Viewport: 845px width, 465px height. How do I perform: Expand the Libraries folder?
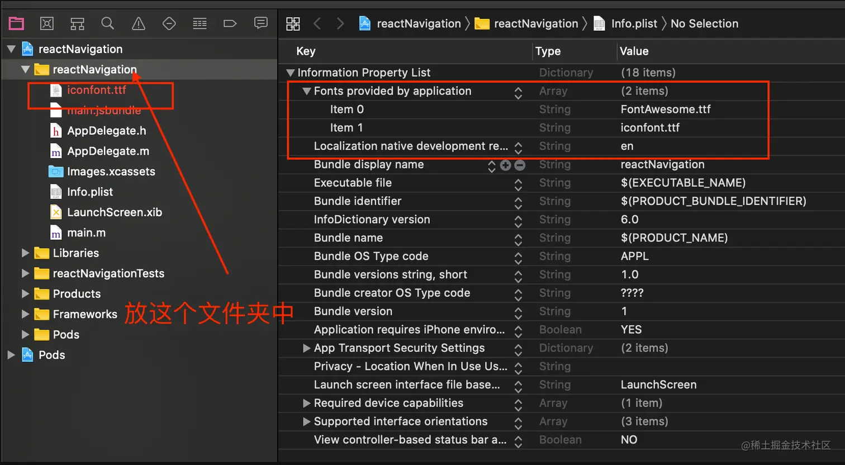click(25, 253)
